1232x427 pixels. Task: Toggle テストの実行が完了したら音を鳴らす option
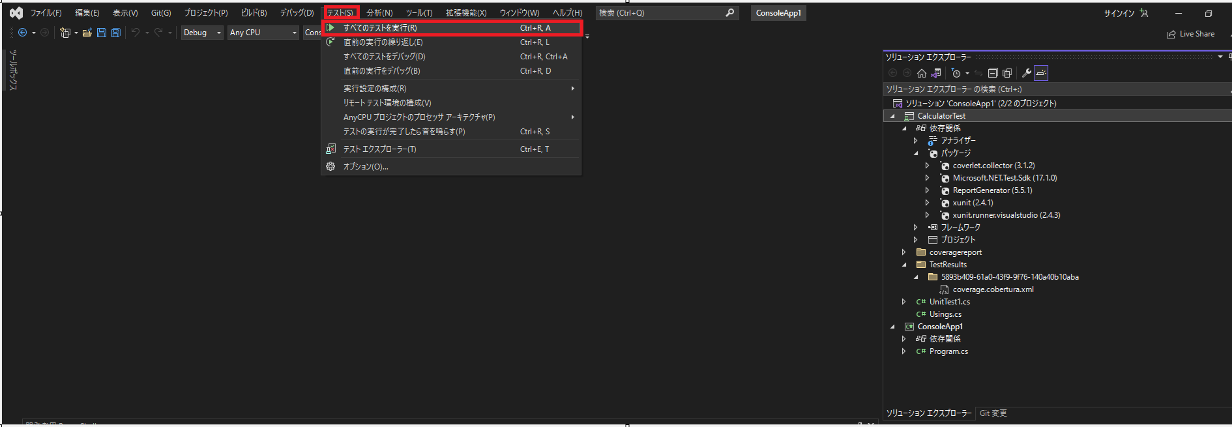point(451,132)
